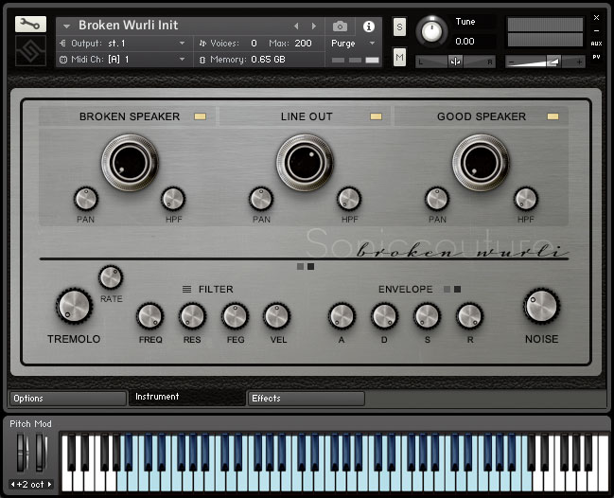614x498 pixels.
Task: Select the light gray page square under the divider
Action: (300, 266)
